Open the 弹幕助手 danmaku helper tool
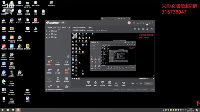Screen dimensions: 200x112 click(x=49, y=63)
